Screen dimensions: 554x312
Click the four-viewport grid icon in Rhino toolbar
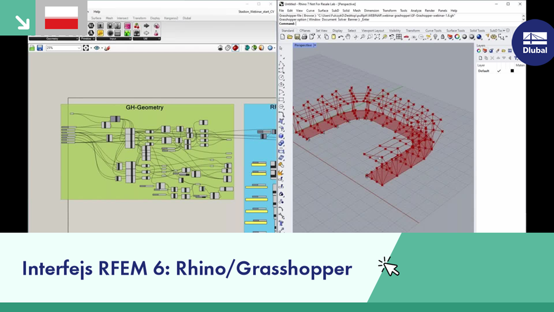[399, 37]
